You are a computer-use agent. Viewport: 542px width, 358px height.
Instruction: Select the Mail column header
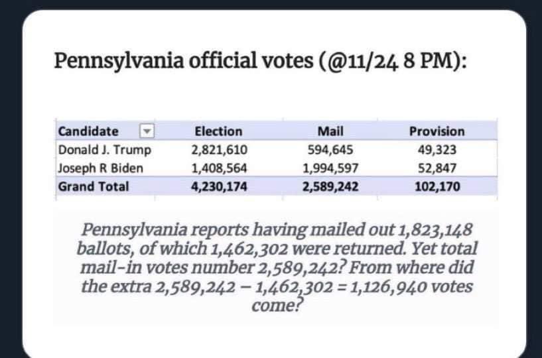[330, 131]
